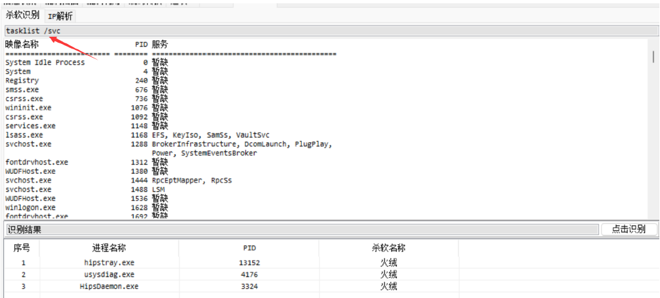The height and width of the screenshot is (298, 660).
Task: Switch to the 杀软识别 tab
Action: (x=22, y=16)
